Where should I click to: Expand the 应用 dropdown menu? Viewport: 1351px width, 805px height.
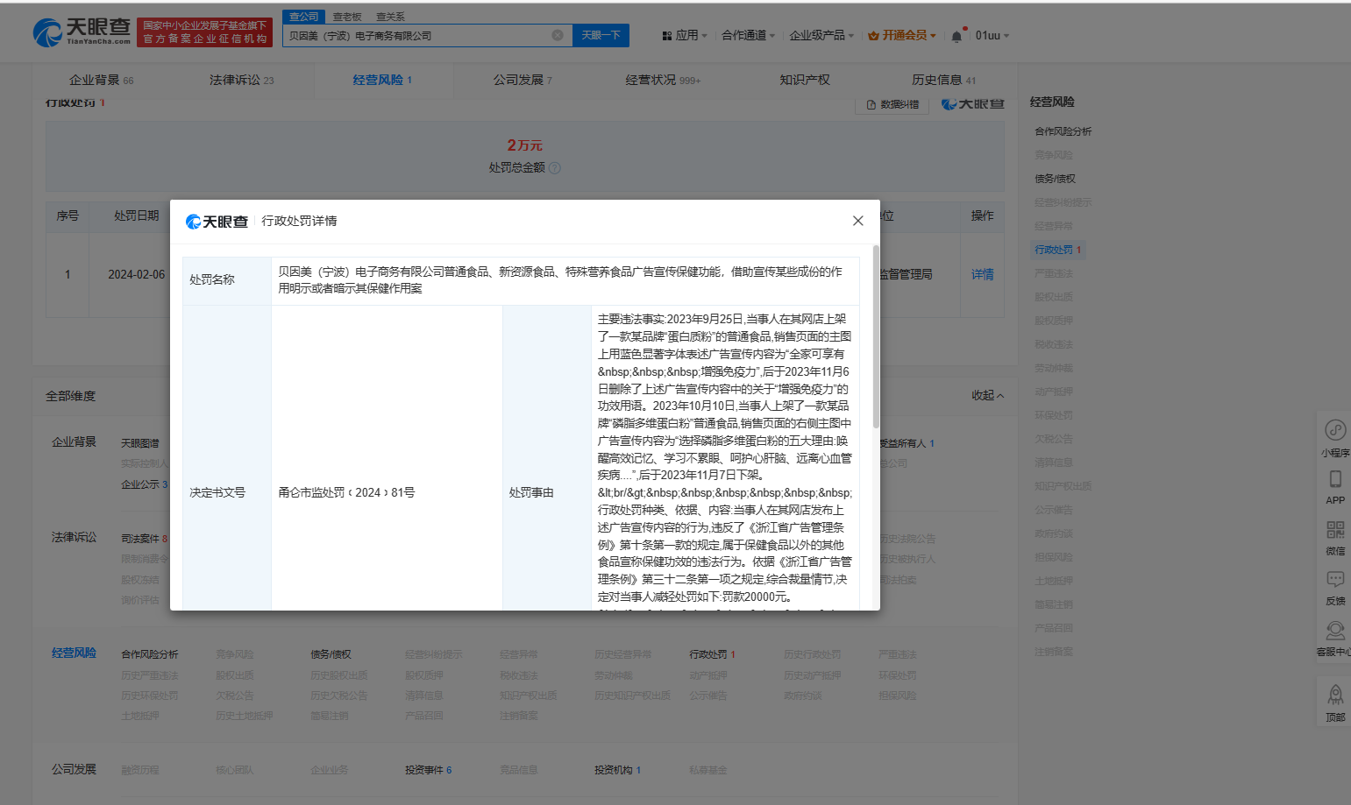[685, 36]
